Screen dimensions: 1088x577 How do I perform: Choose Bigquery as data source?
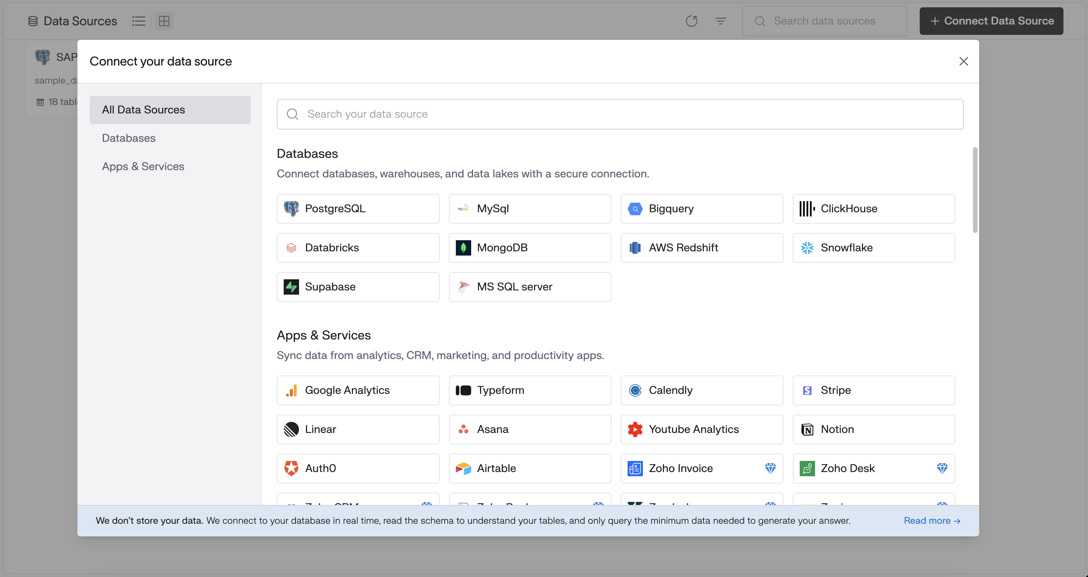click(702, 208)
